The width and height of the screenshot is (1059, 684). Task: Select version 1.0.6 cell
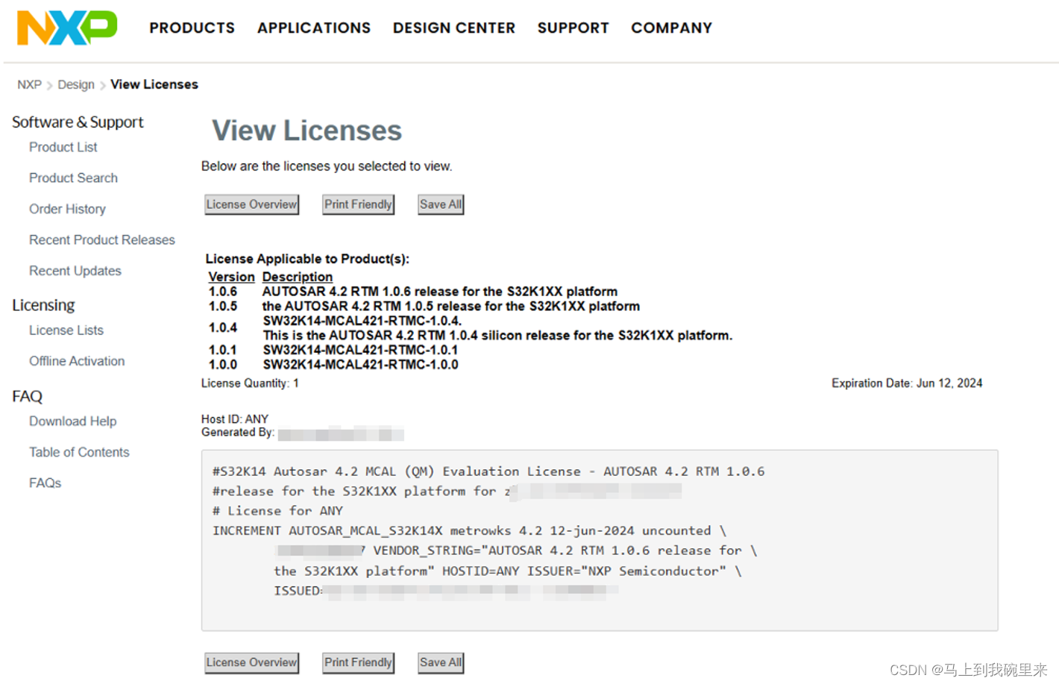223,292
